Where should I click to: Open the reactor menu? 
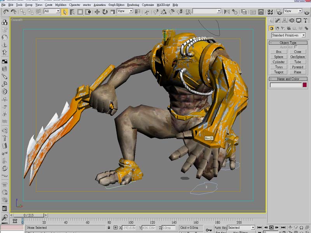coord(87,5)
